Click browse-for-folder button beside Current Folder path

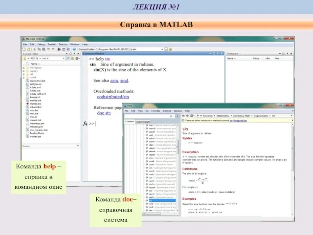[166, 49]
